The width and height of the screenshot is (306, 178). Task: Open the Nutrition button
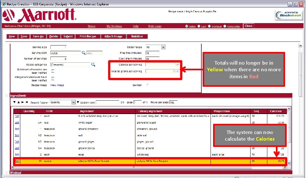(137, 36)
